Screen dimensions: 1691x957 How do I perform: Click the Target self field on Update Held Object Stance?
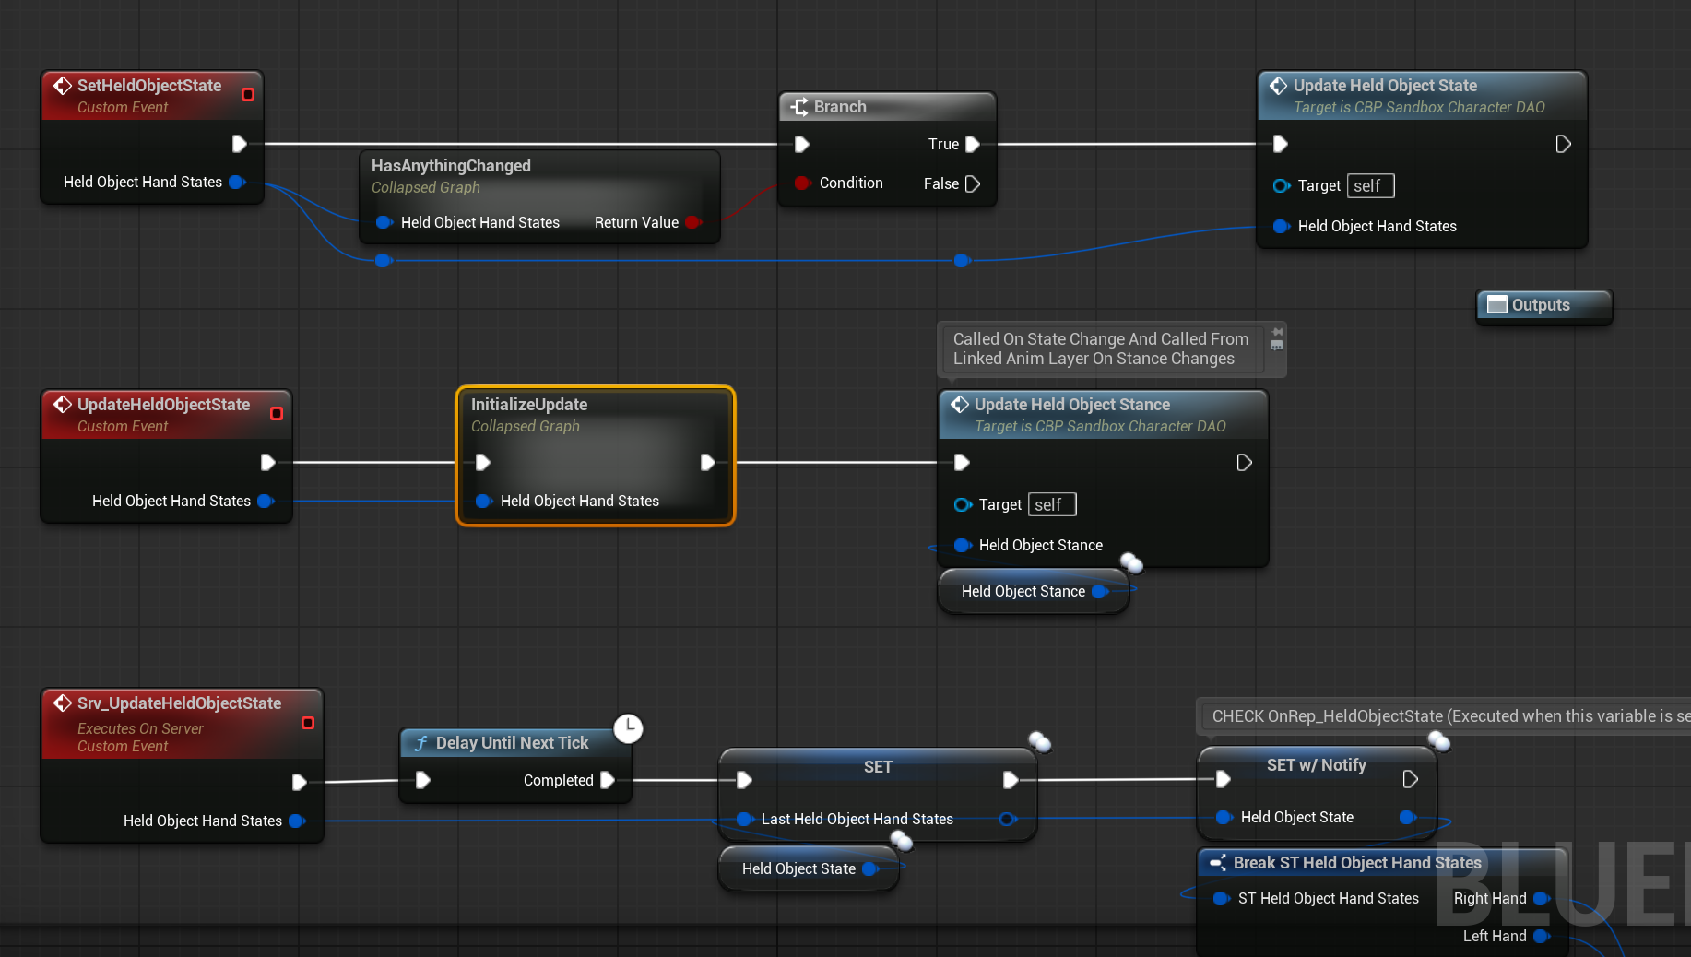(1051, 505)
